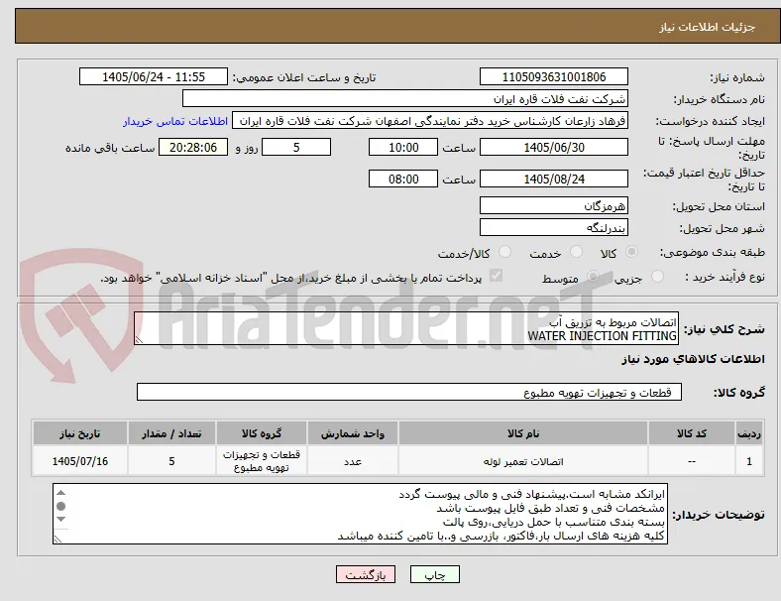Click the label شرح کلی نیاز
Viewport: 781px width, 601px height.
(725, 329)
